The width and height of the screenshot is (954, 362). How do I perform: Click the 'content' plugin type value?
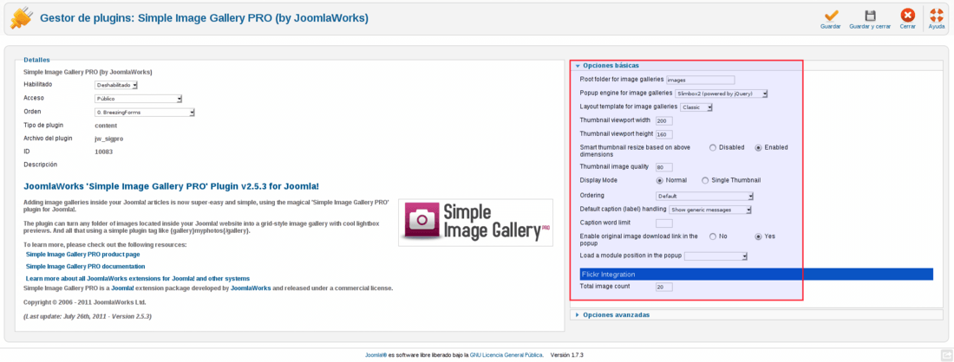tap(107, 125)
